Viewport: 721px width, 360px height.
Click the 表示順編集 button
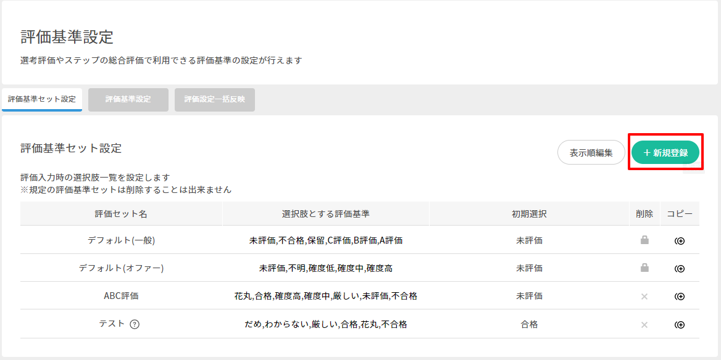coord(591,153)
